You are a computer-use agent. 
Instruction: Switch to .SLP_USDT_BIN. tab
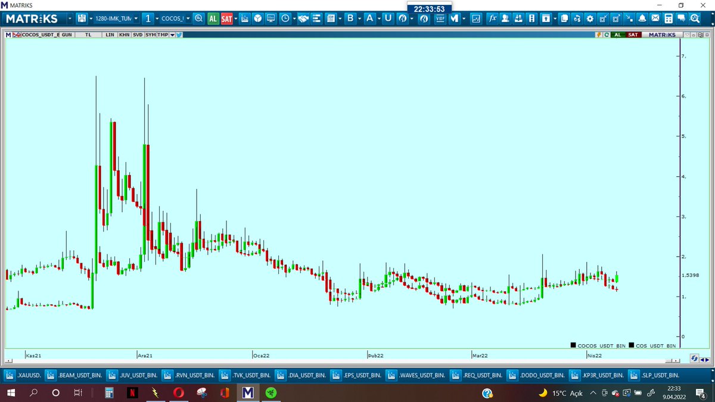(x=652, y=376)
